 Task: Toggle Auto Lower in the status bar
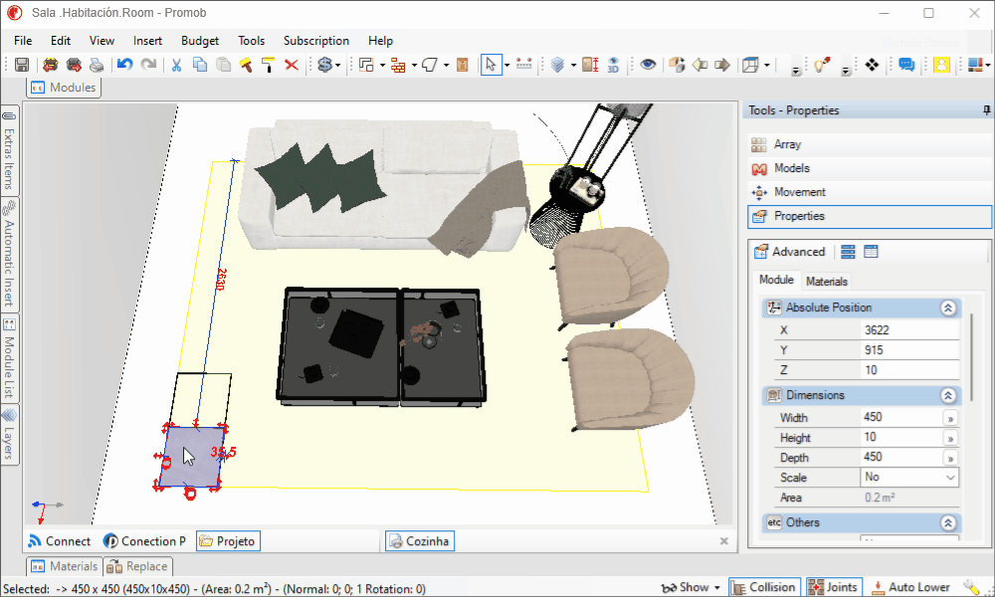click(x=909, y=587)
